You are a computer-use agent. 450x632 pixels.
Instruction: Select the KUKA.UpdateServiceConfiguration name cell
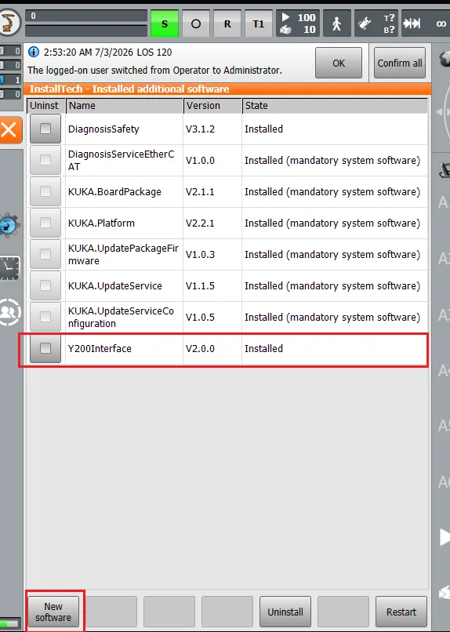(124, 318)
